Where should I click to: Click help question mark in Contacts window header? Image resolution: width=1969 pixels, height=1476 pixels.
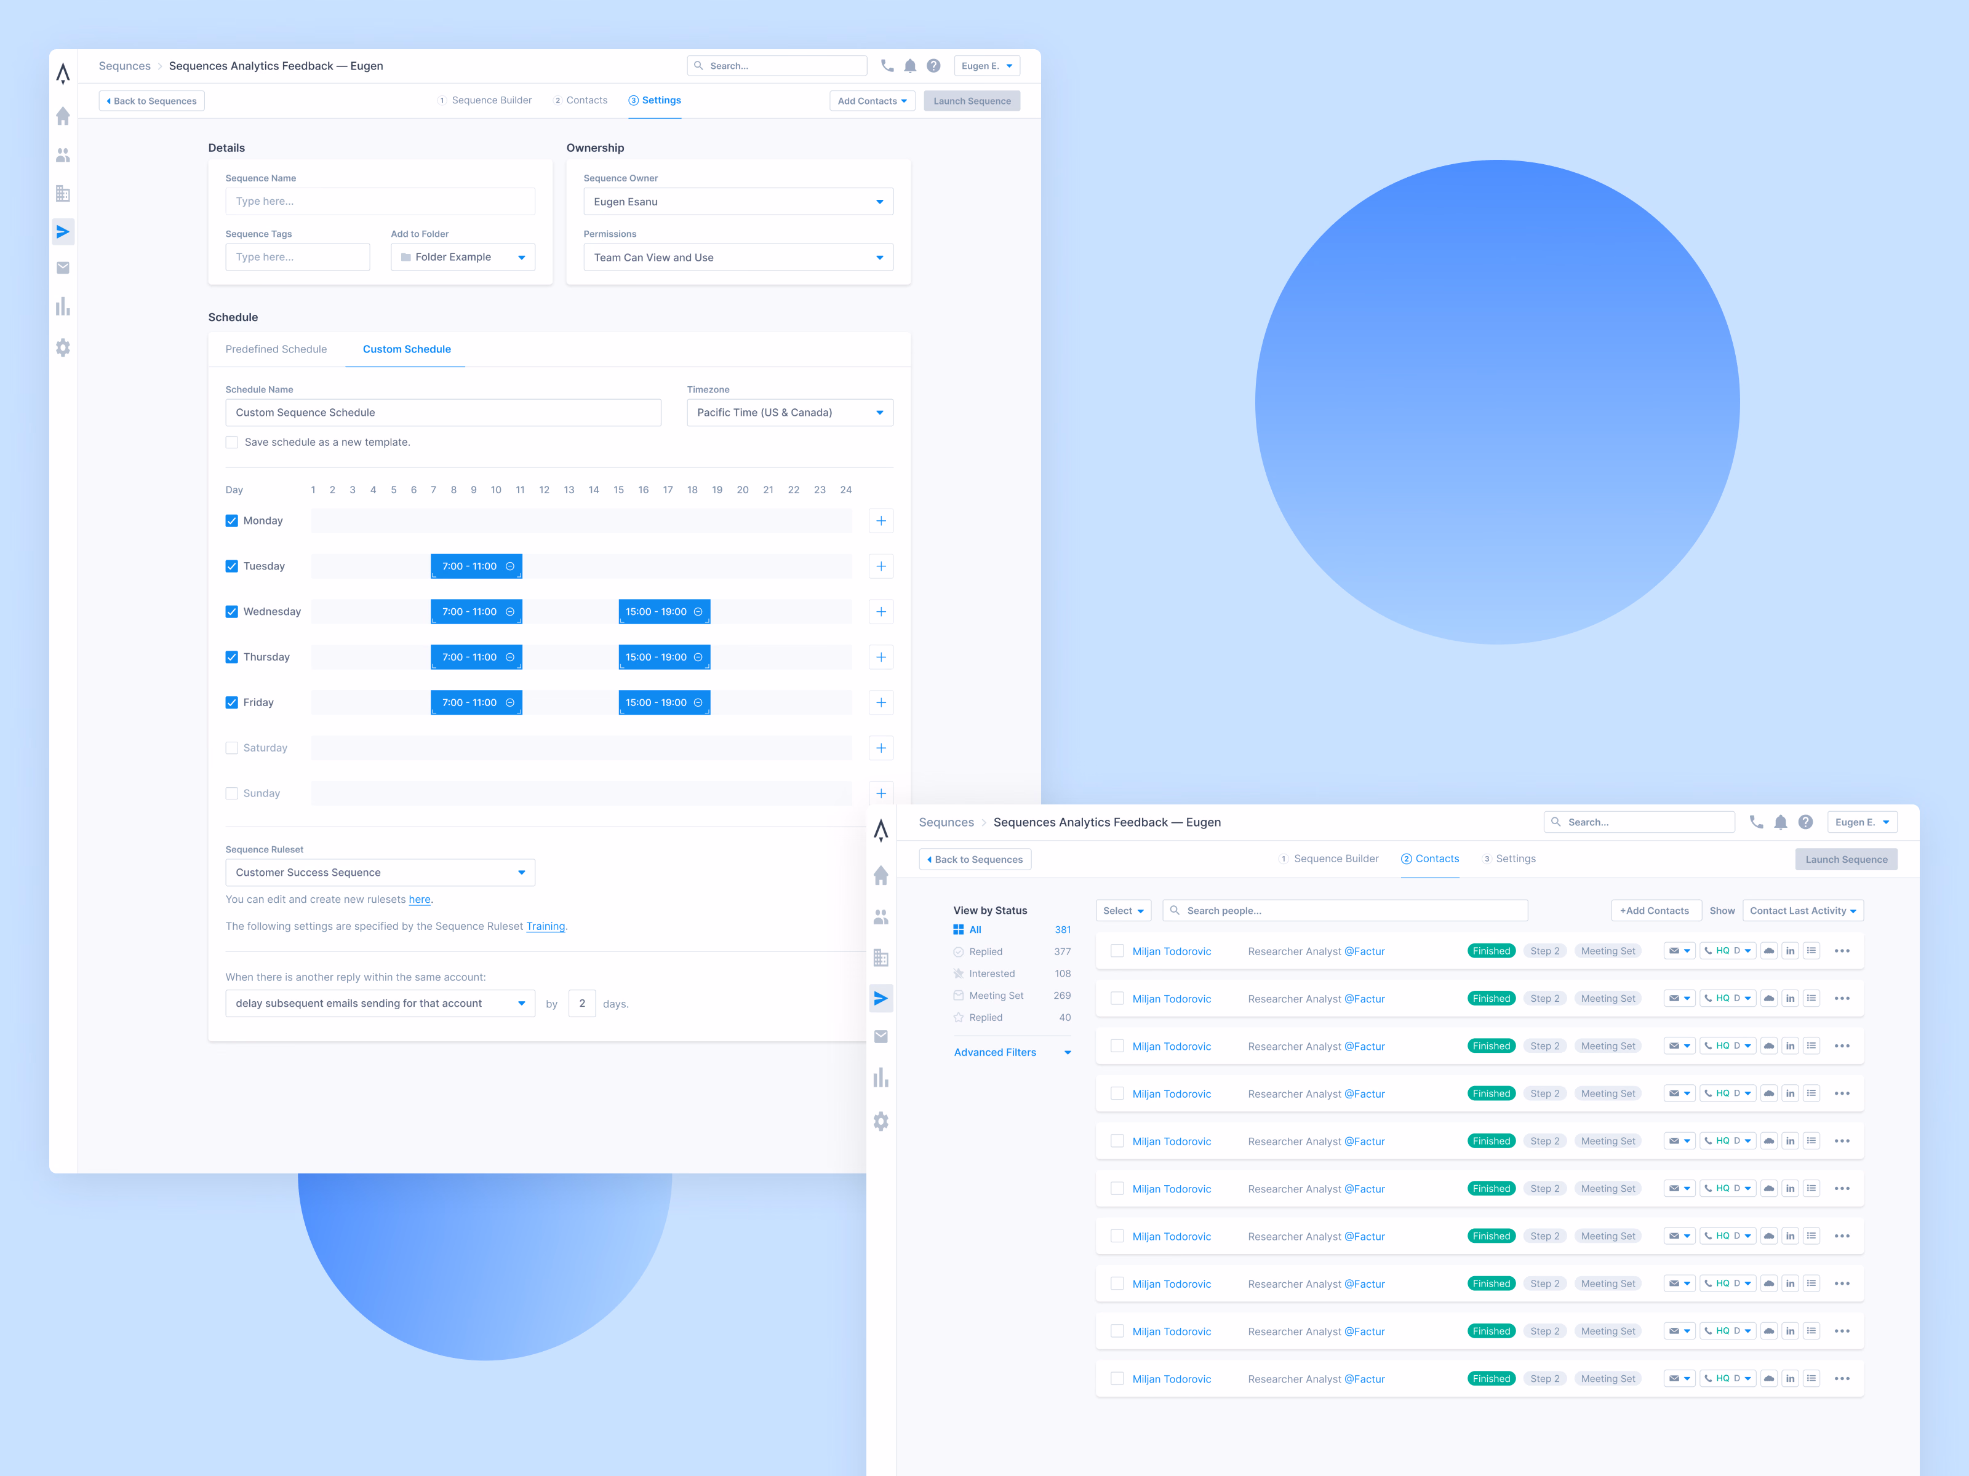pyautogui.click(x=1805, y=822)
